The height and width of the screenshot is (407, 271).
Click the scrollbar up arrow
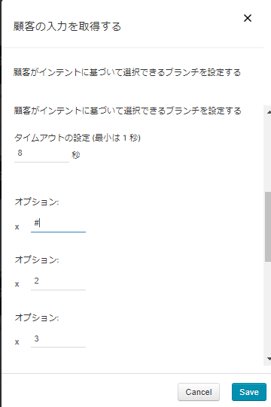[269, 112]
